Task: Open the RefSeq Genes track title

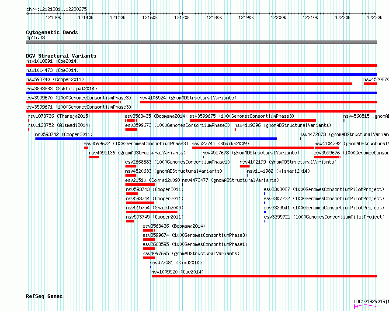Action: [44, 297]
